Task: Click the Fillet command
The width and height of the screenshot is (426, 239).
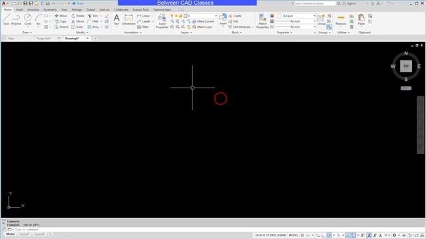Action: (x=93, y=21)
